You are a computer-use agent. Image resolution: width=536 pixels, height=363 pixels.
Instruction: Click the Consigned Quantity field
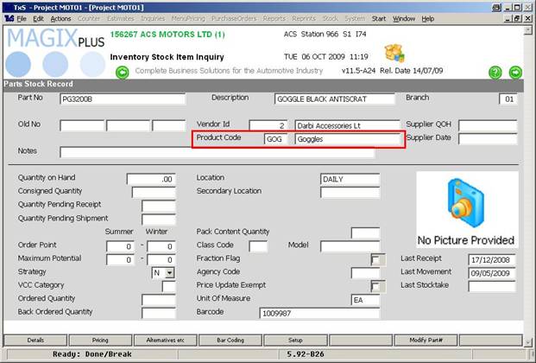(x=154, y=193)
